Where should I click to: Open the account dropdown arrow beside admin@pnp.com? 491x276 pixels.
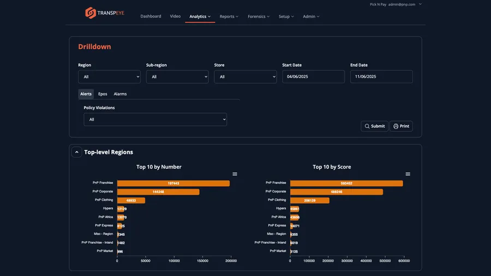pos(420,4)
